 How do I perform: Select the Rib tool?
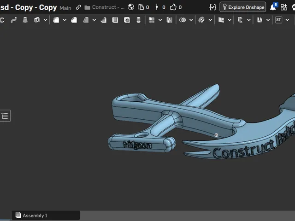pos(103,20)
